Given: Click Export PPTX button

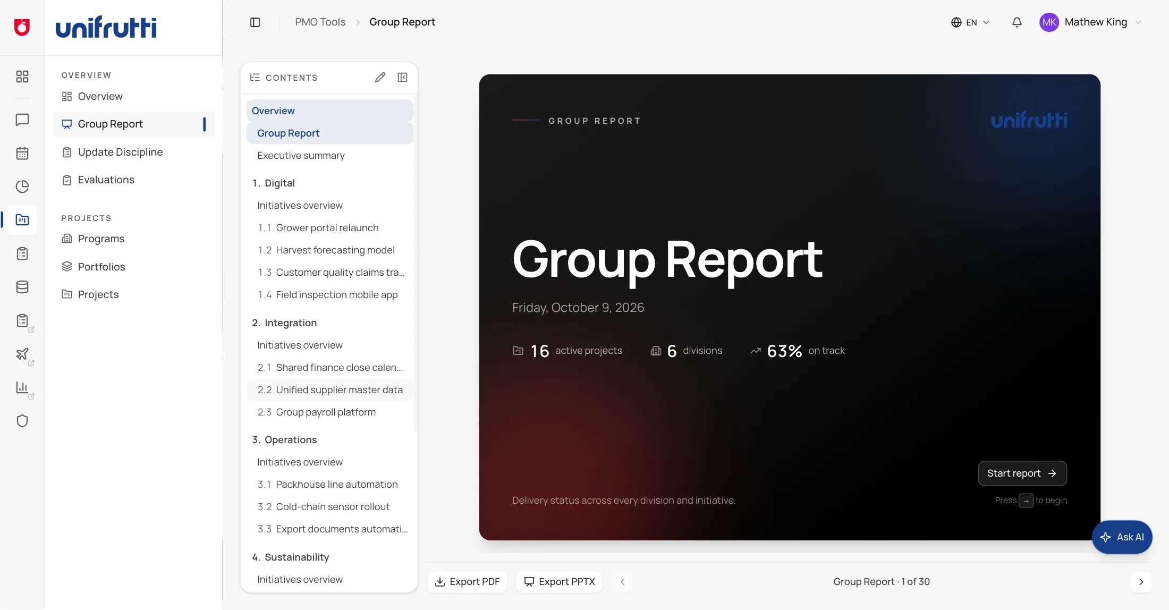Looking at the screenshot, I should (x=559, y=582).
